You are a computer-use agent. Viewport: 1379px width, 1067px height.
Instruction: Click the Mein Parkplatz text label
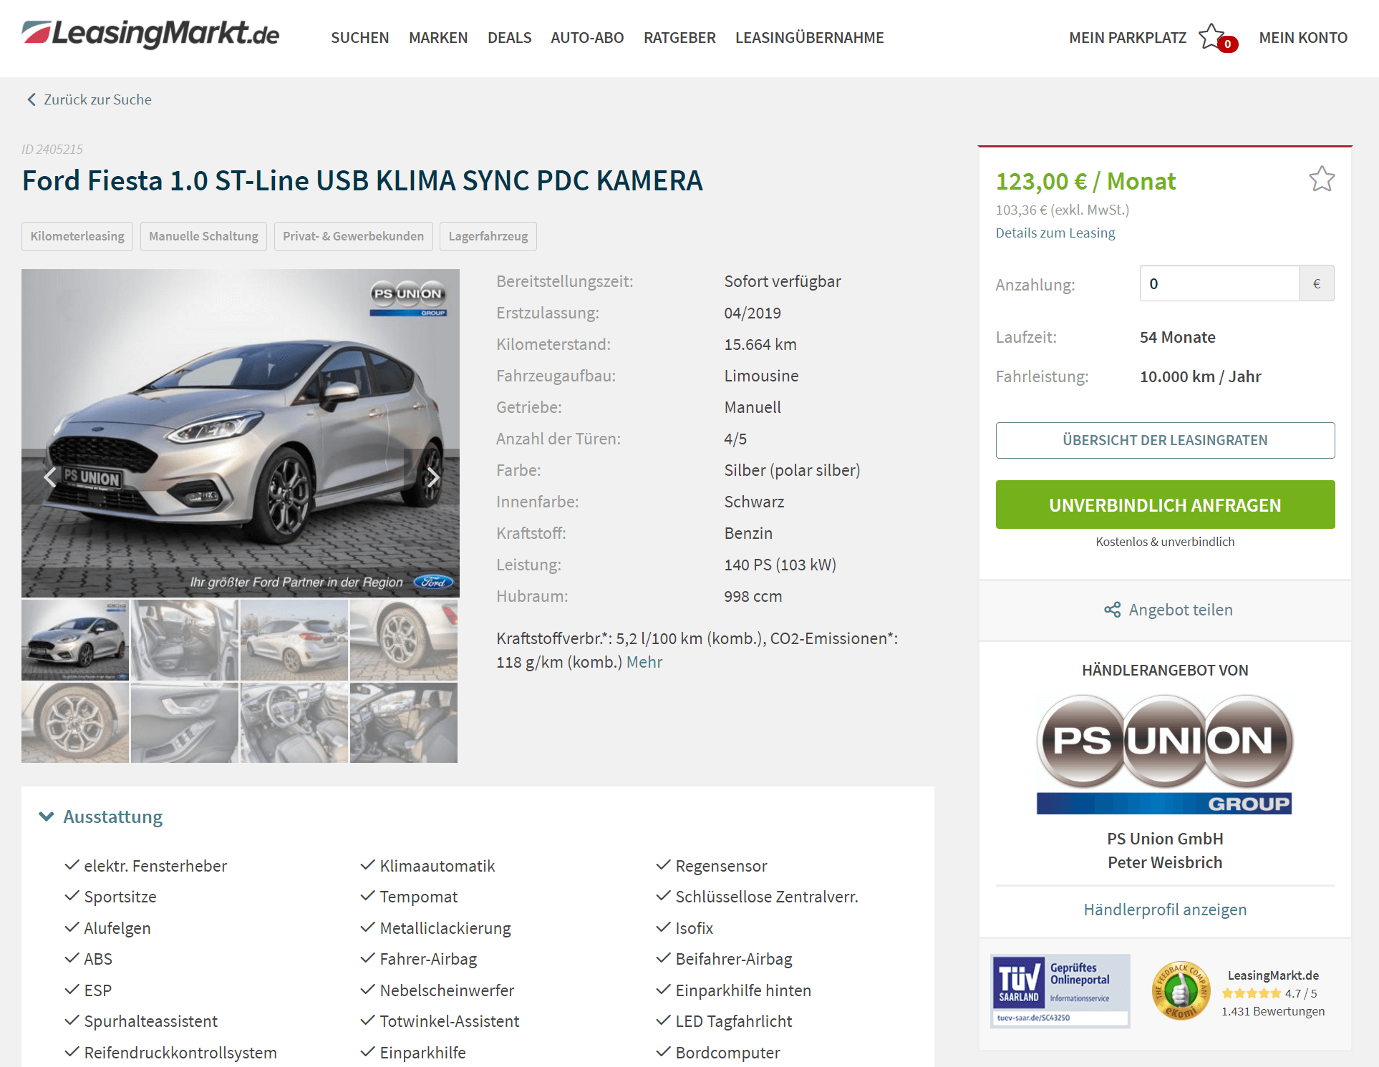pyautogui.click(x=1128, y=37)
